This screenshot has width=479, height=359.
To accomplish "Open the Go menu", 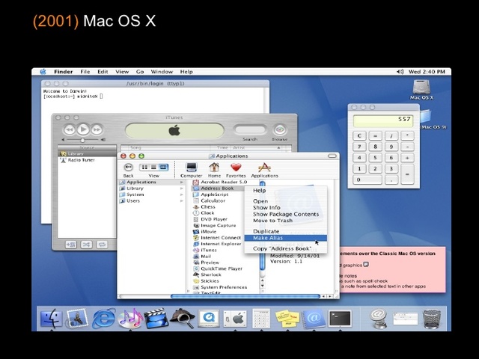I will 140,72.
